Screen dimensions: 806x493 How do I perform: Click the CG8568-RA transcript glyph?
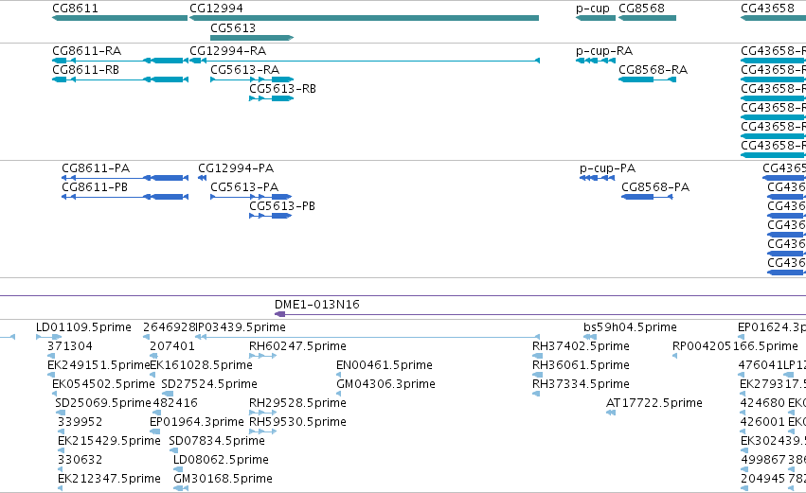pos(647,79)
